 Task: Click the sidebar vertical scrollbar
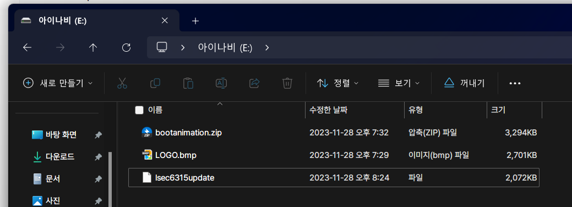coord(110,179)
